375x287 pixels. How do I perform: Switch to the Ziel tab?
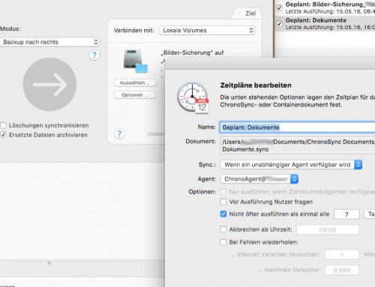pyautogui.click(x=250, y=13)
